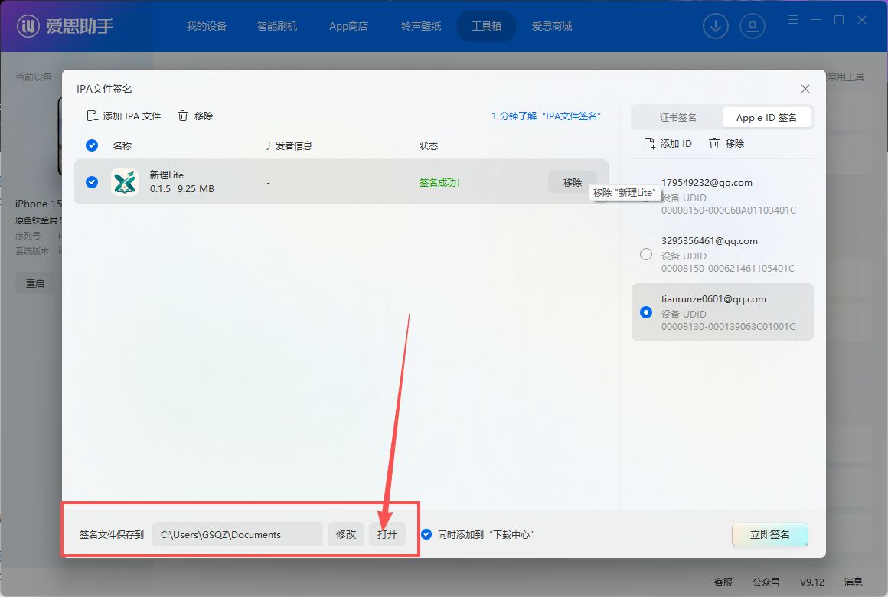
Task: Select the 179549232@qq.com account entry
Action: tap(723, 196)
